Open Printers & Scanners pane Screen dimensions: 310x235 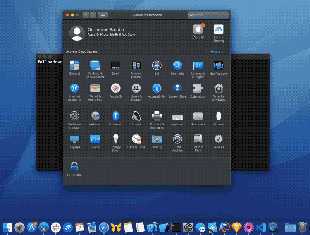pyautogui.click(x=157, y=116)
